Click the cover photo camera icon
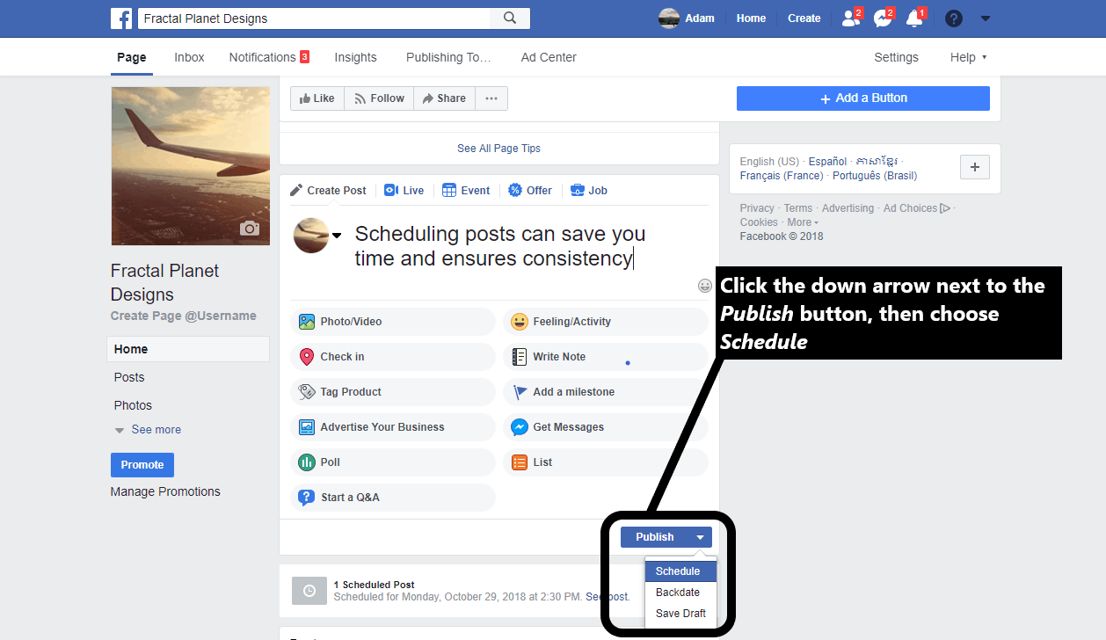 [251, 229]
